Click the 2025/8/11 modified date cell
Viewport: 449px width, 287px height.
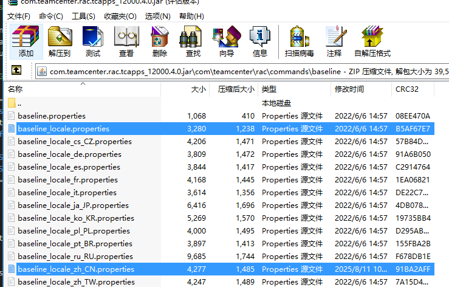[361, 269]
